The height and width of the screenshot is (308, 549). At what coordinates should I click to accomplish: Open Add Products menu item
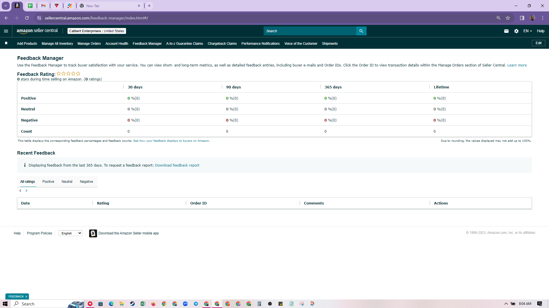pos(27,44)
